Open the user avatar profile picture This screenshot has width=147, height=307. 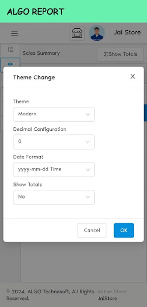coord(97,33)
